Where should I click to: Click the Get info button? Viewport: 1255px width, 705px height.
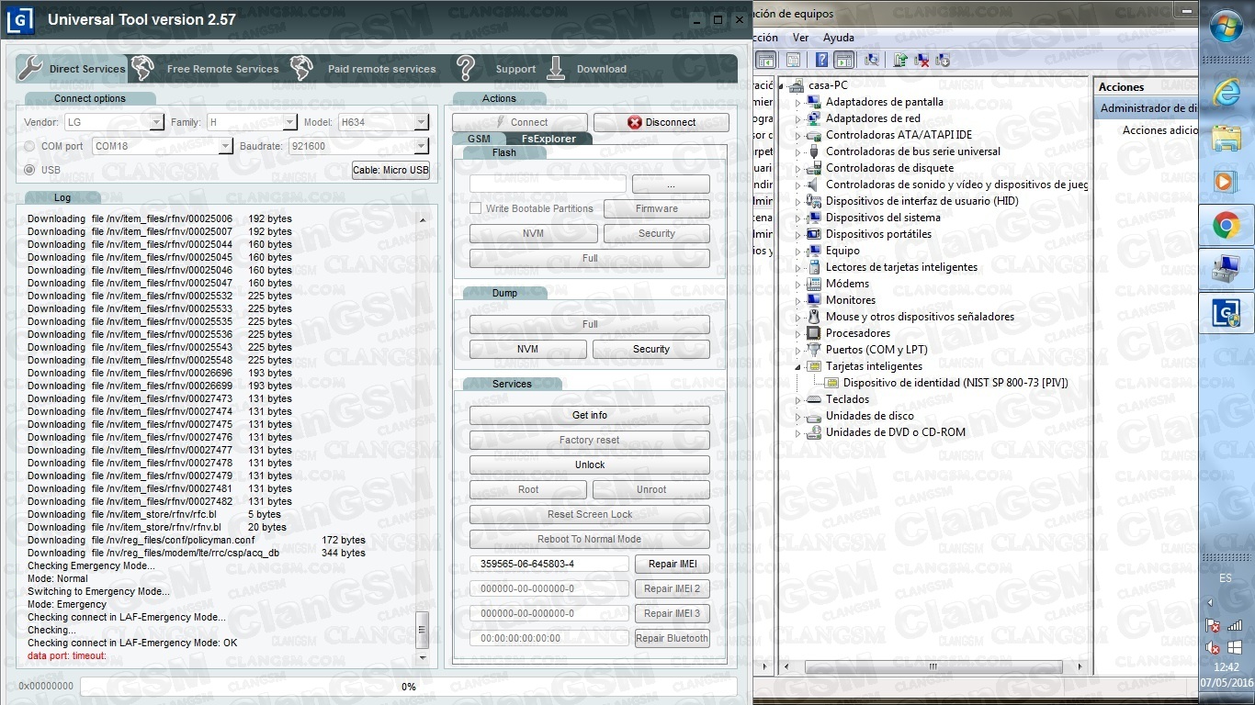coord(590,415)
